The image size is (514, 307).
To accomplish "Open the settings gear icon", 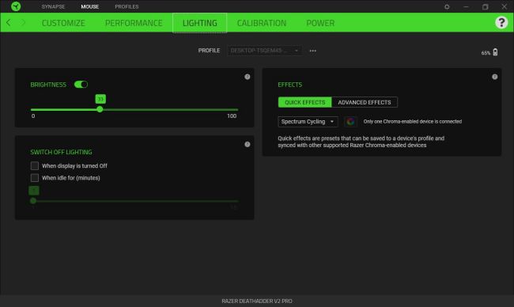I will 447,6.
